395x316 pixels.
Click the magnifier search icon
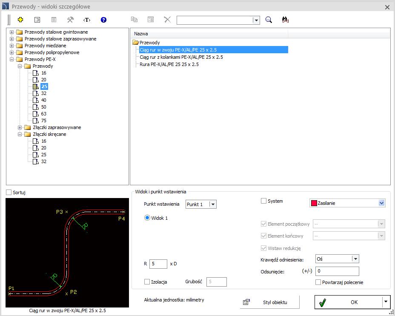click(x=269, y=20)
